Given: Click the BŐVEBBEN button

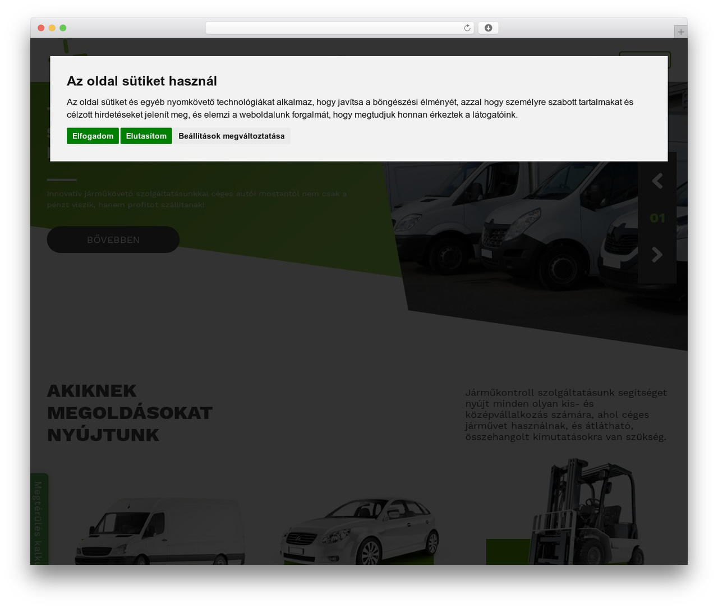Looking at the screenshot, I should 113,239.
